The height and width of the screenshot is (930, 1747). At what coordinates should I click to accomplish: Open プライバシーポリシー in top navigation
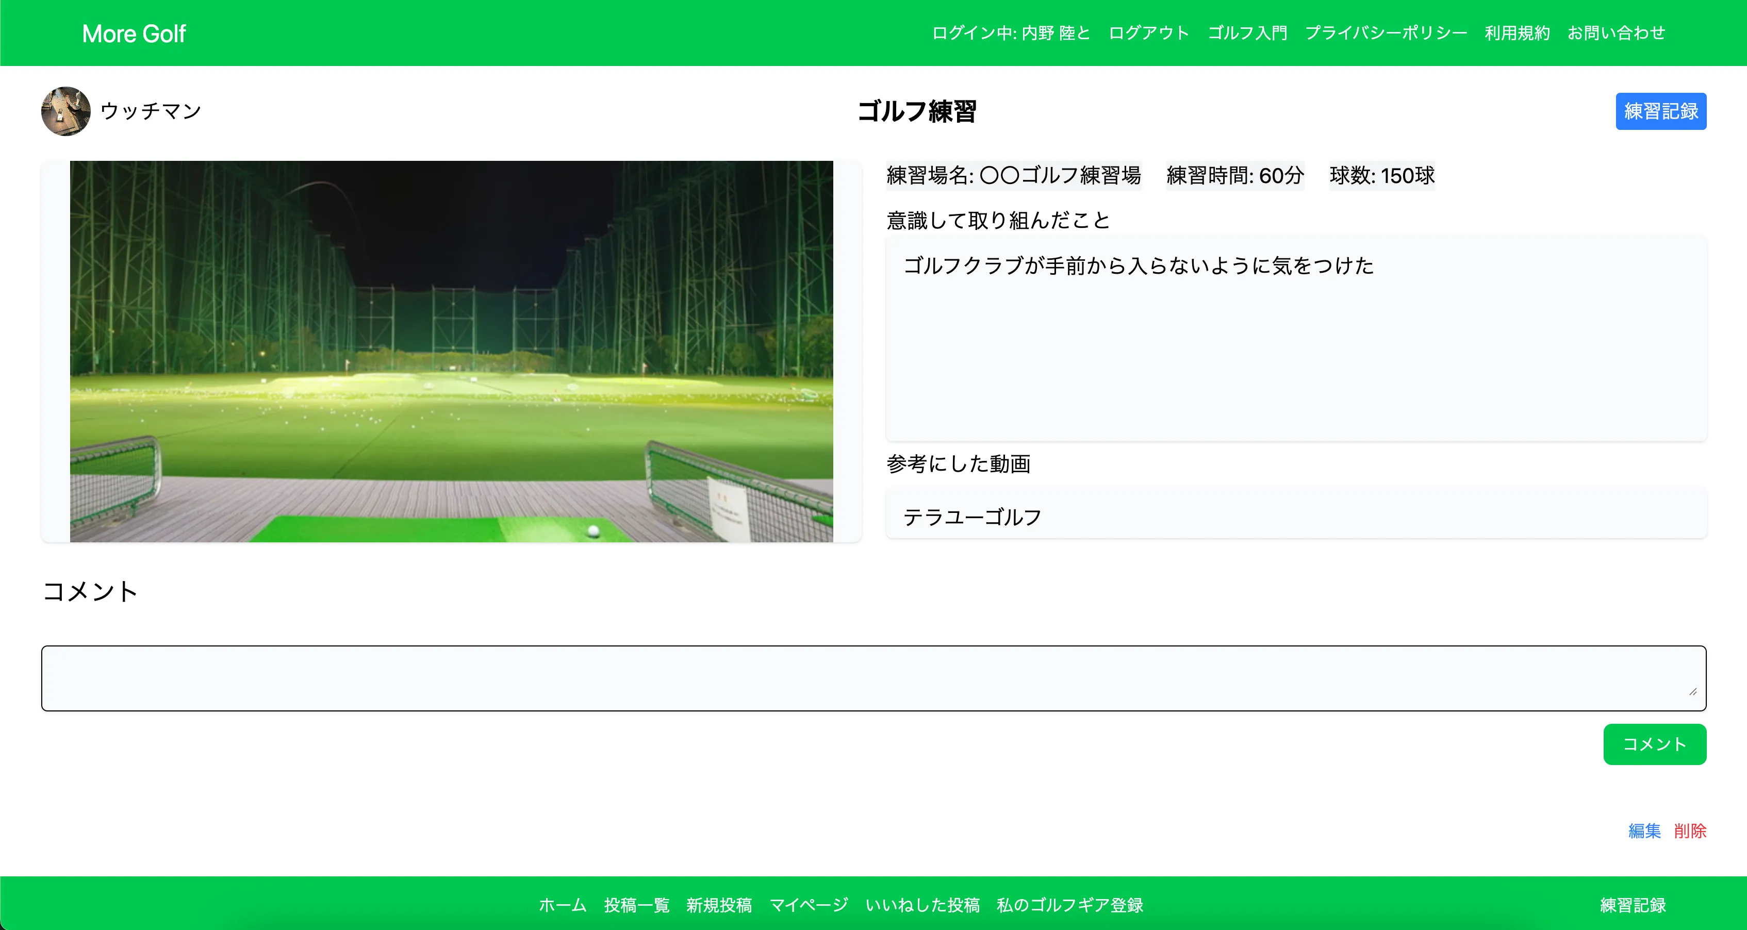(1386, 33)
